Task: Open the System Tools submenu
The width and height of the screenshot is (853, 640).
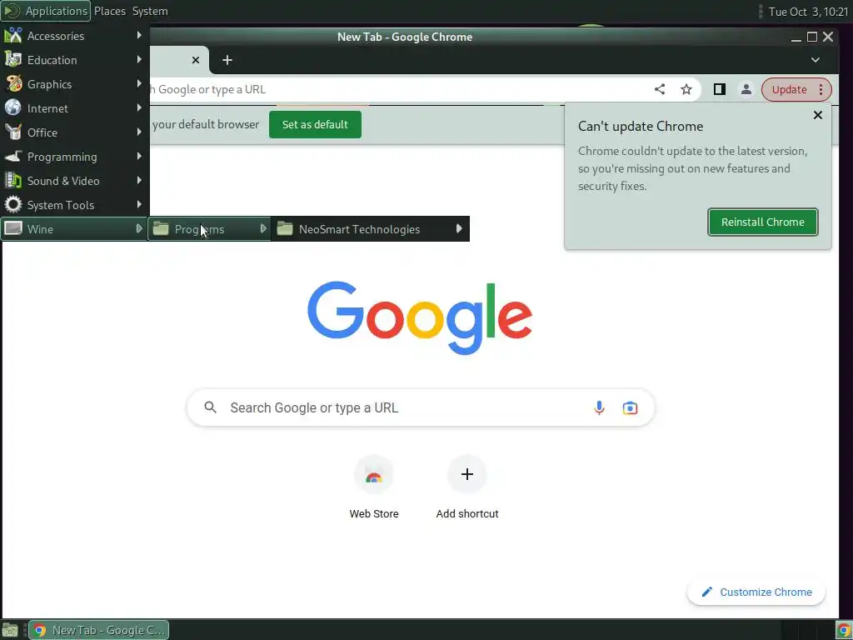Action: (74, 205)
